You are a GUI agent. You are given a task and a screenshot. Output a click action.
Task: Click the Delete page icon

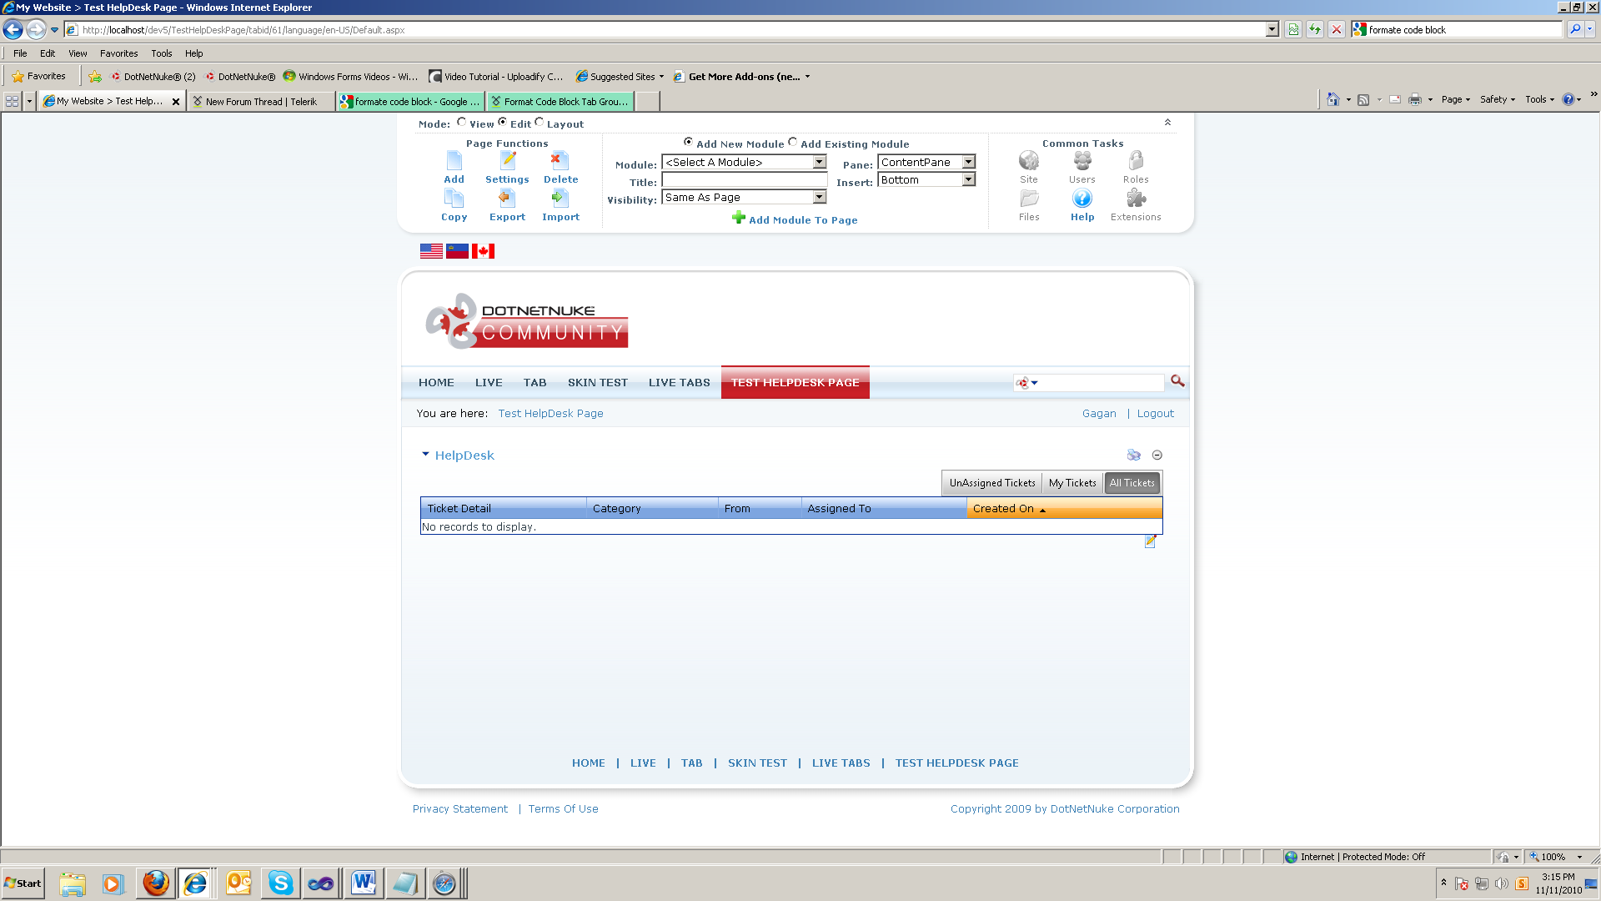[x=560, y=161]
